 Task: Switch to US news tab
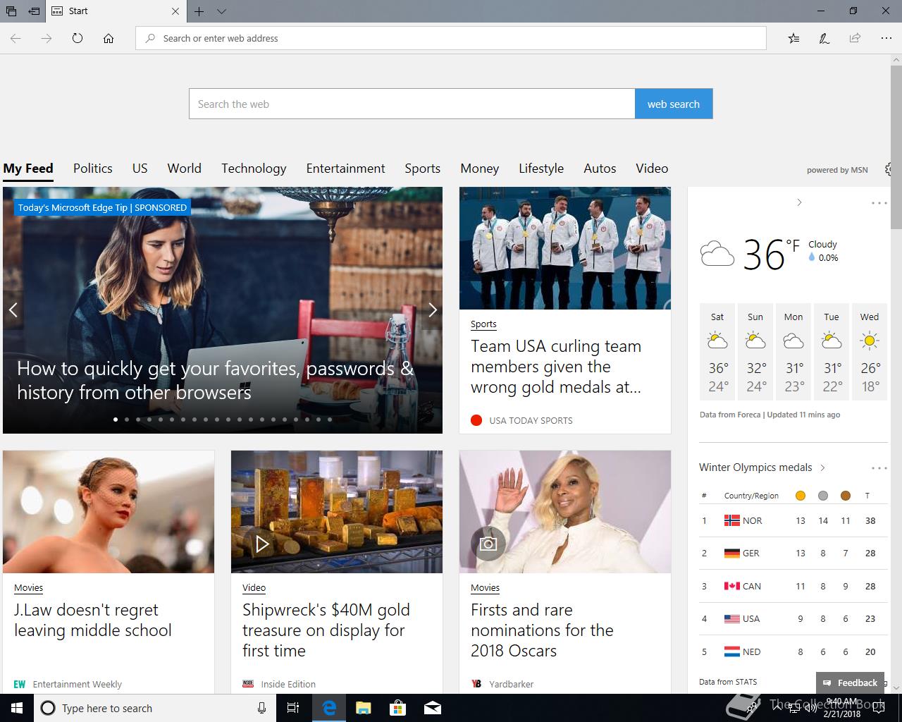click(x=140, y=169)
